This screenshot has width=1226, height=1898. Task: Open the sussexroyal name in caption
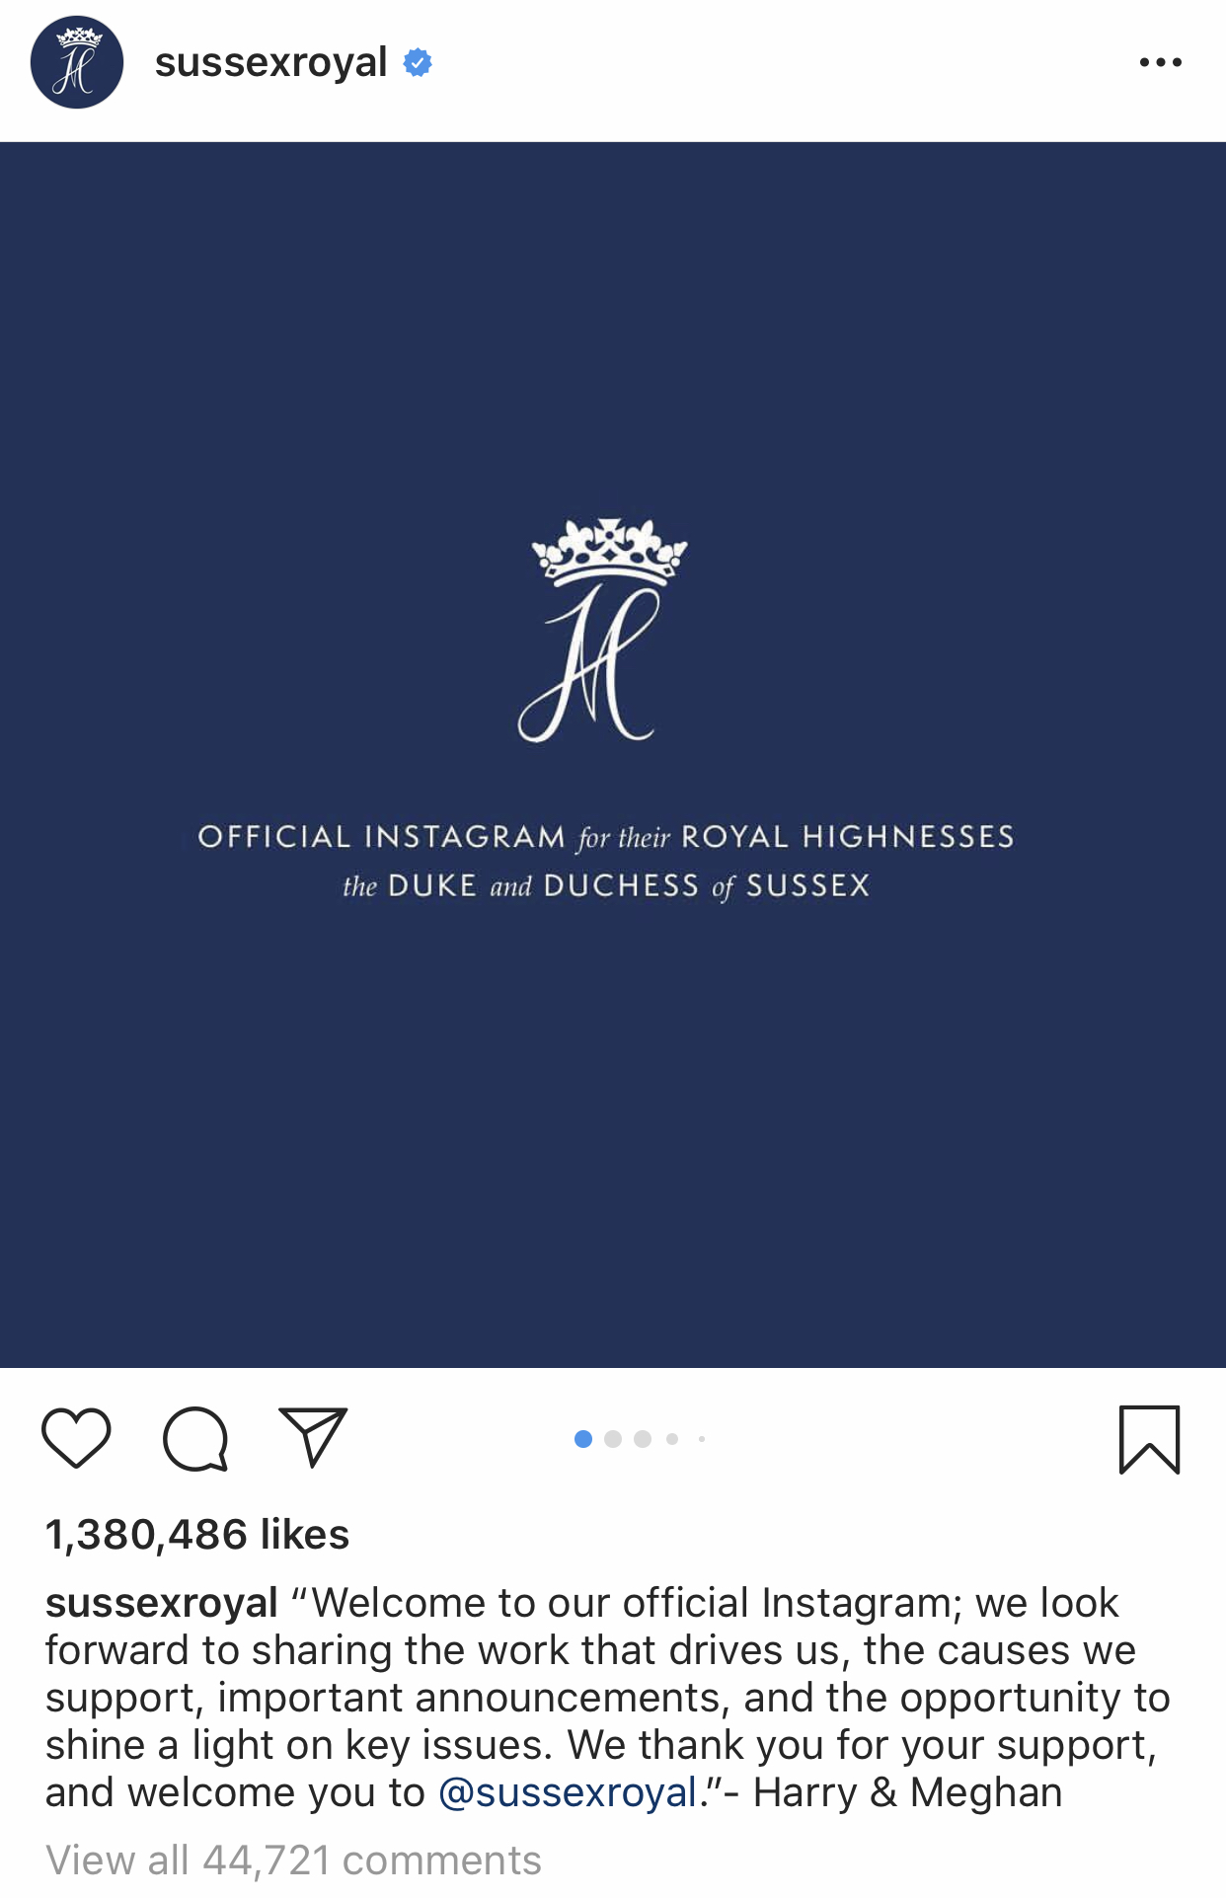162,1602
